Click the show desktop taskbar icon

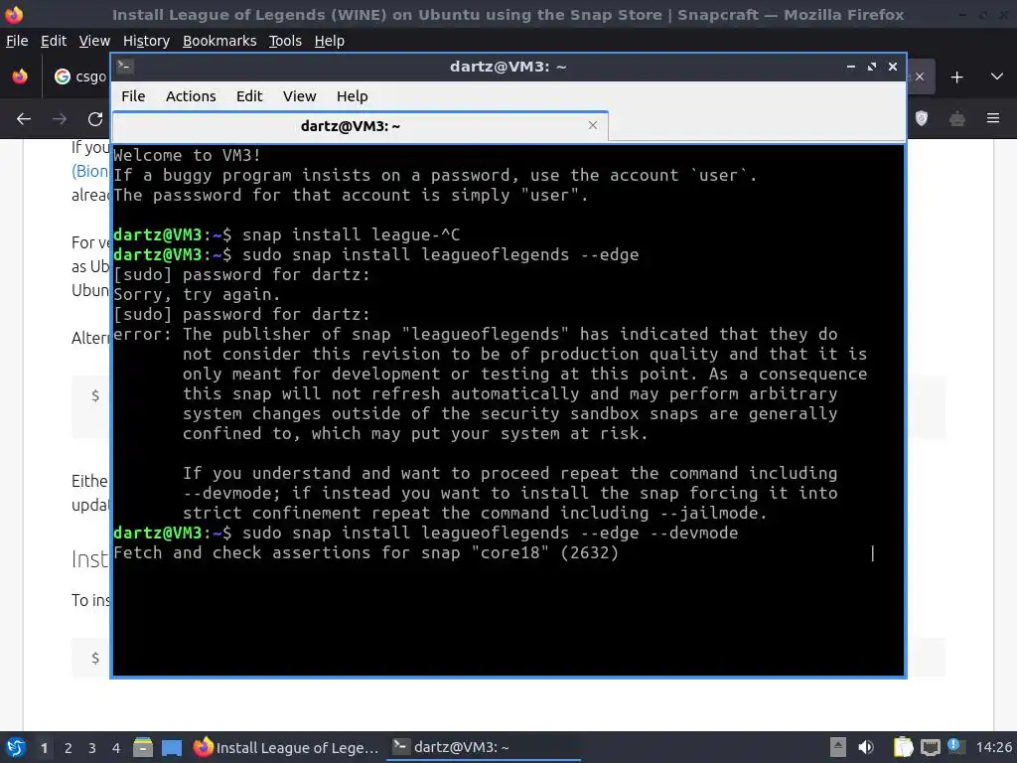coord(172,747)
